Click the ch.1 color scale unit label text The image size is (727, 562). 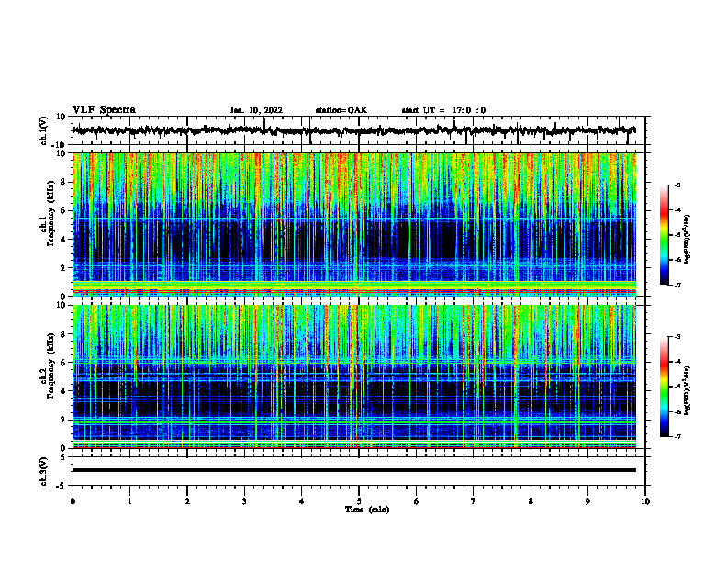pos(688,240)
